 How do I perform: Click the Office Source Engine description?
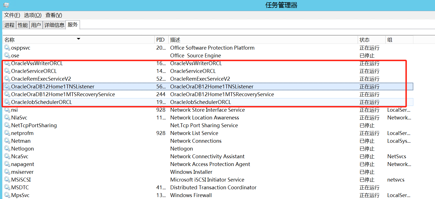(x=196, y=55)
